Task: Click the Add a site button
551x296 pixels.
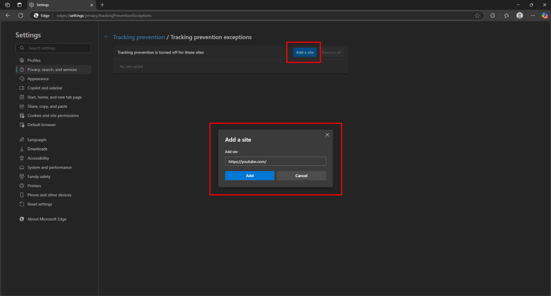Action: coord(305,53)
